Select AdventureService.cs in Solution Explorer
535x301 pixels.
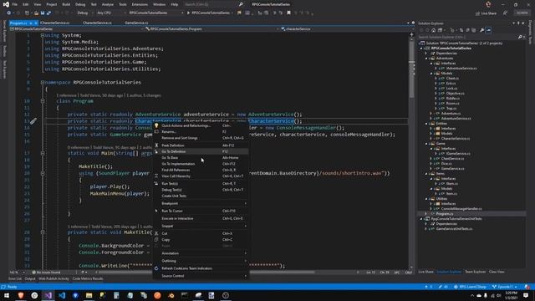[x=456, y=119]
